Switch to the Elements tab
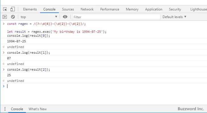Viewport: 207px width, 113px height. (x=30, y=9)
